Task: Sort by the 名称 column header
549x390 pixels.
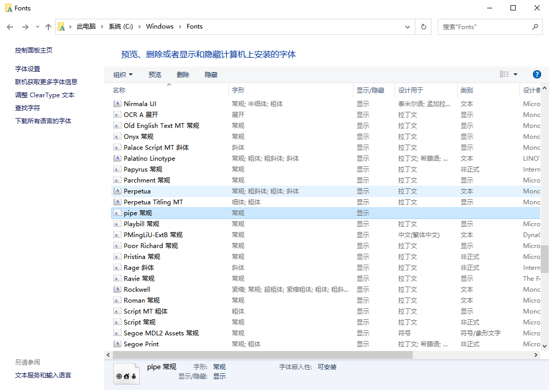Action: pos(119,90)
